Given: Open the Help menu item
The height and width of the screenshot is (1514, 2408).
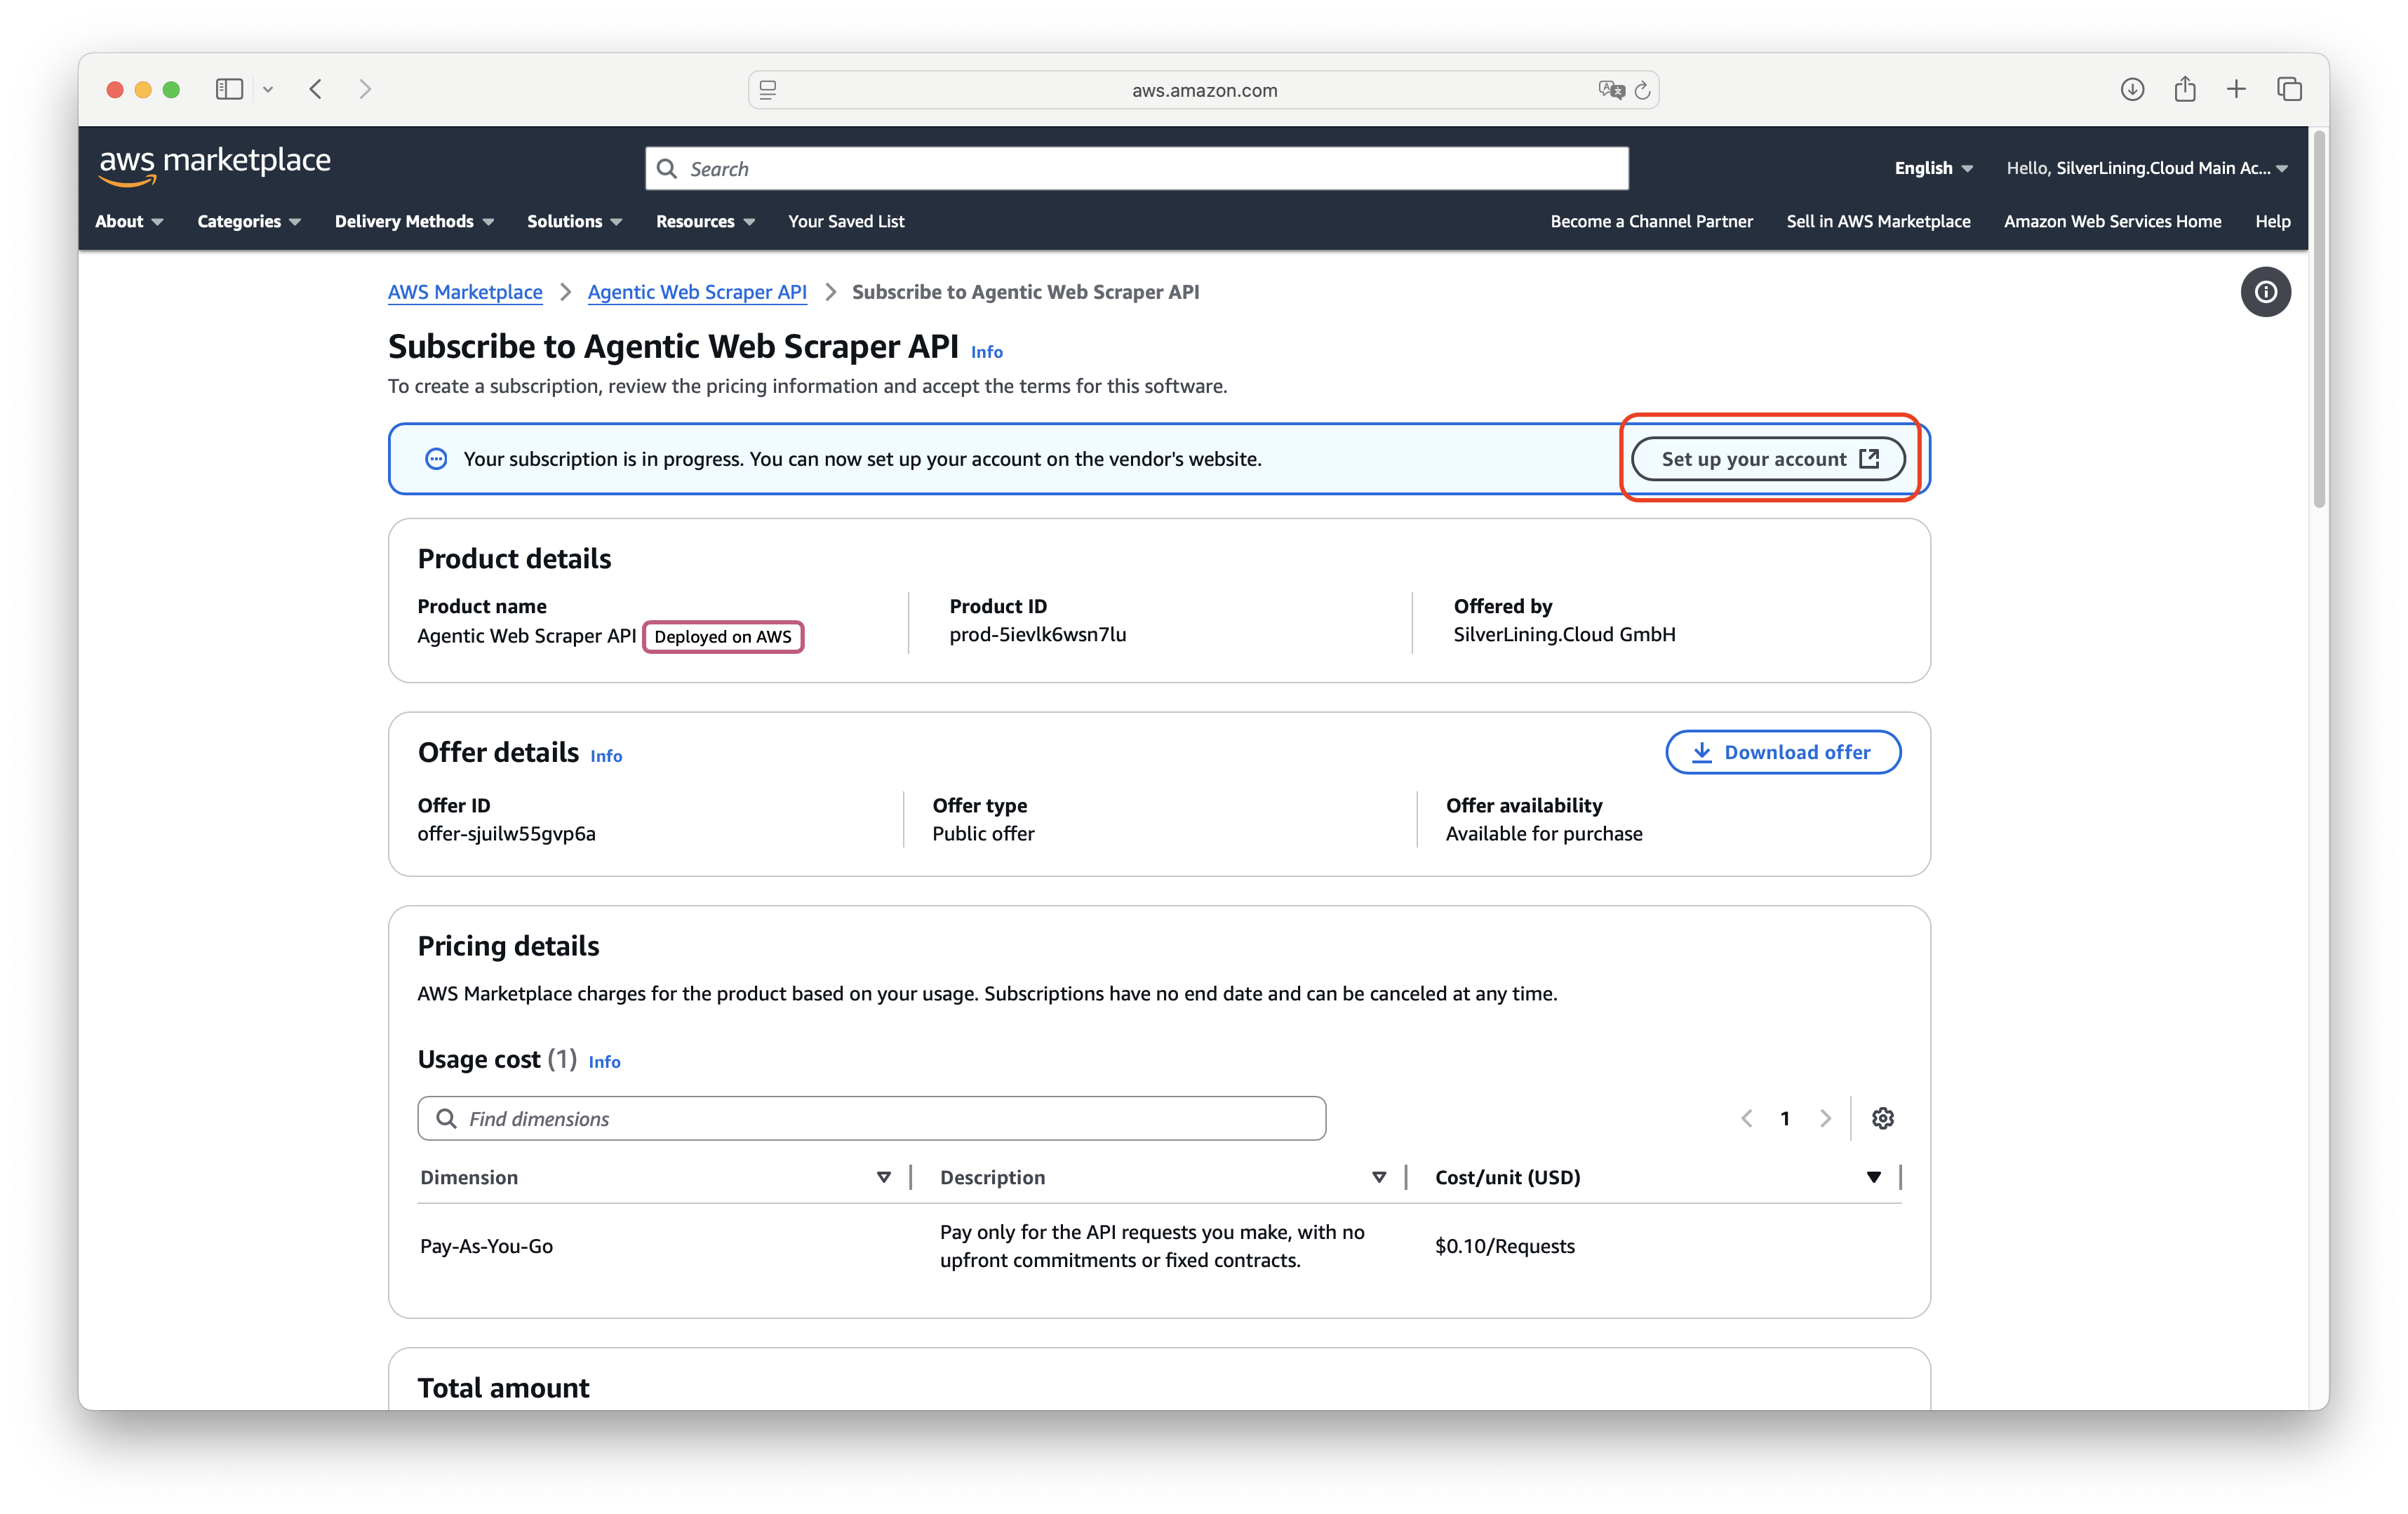Looking at the screenshot, I should pos(2271,222).
